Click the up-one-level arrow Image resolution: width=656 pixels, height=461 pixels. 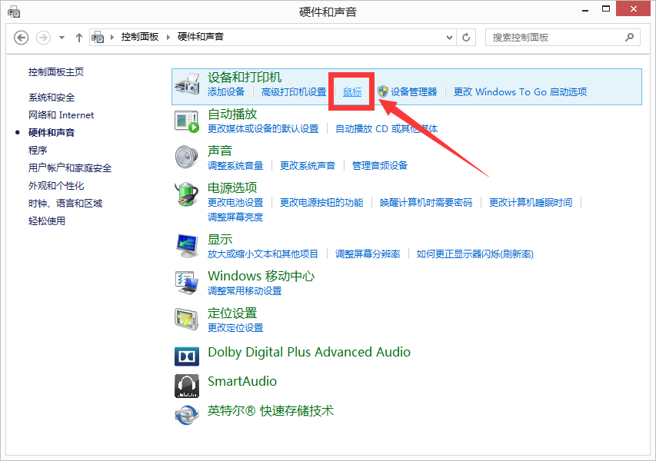tap(79, 38)
